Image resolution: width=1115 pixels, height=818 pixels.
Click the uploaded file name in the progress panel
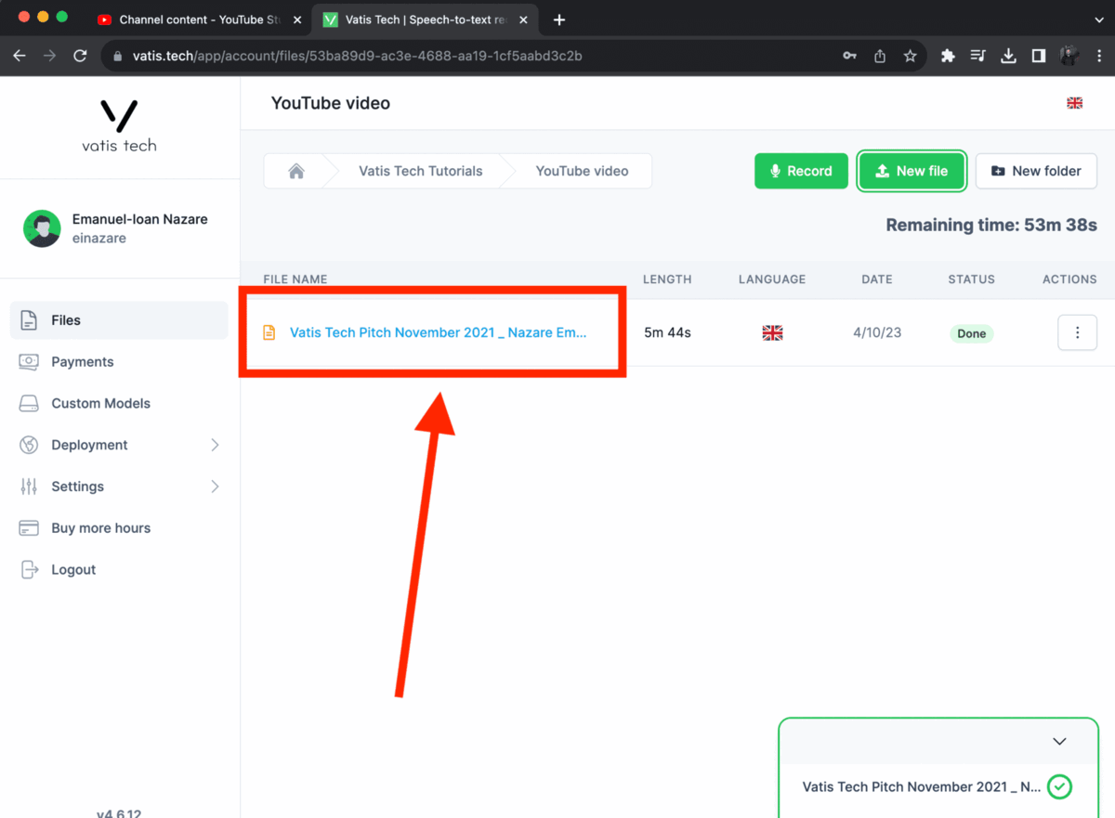[922, 786]
